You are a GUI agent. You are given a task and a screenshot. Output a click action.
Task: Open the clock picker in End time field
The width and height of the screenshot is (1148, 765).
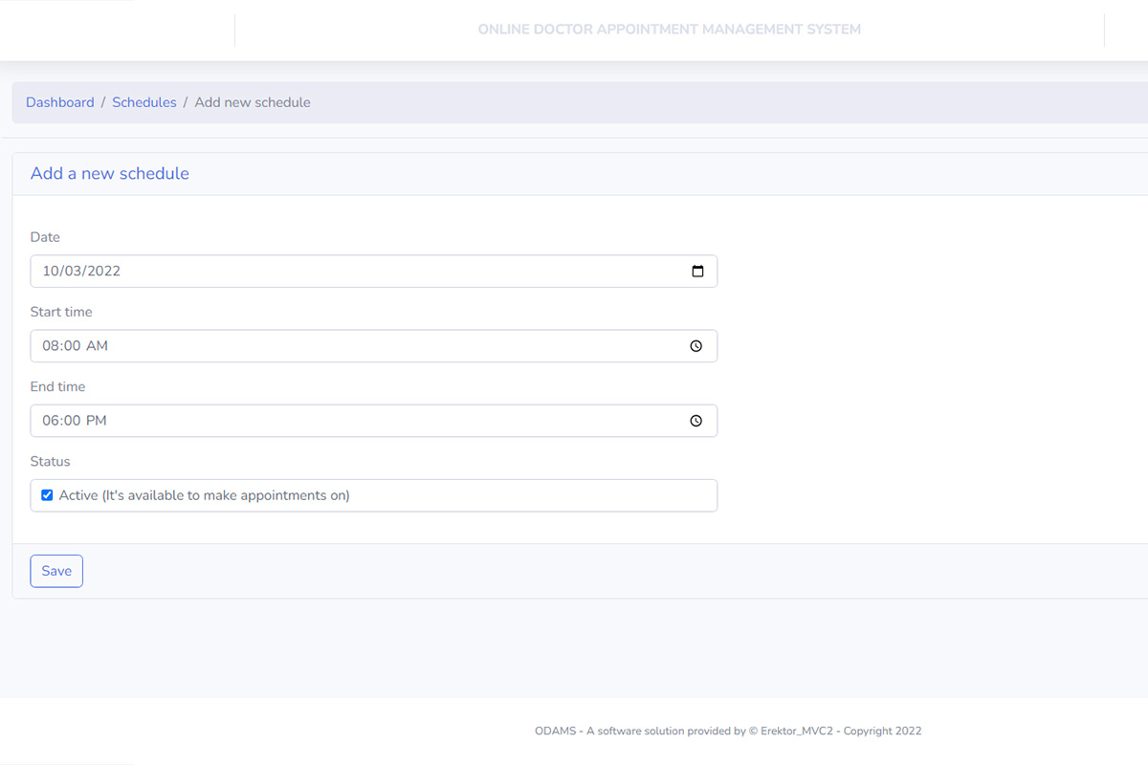(696, 421)
